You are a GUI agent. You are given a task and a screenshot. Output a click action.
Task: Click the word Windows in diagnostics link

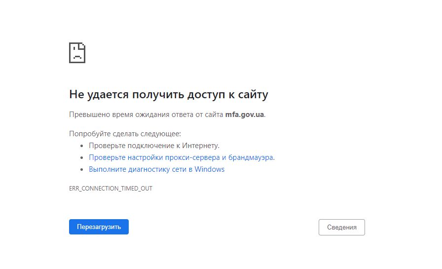pos(210,169)
